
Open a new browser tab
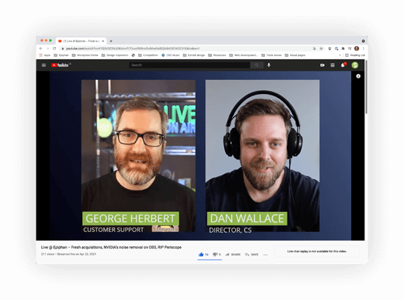click(x=111, y=41)
